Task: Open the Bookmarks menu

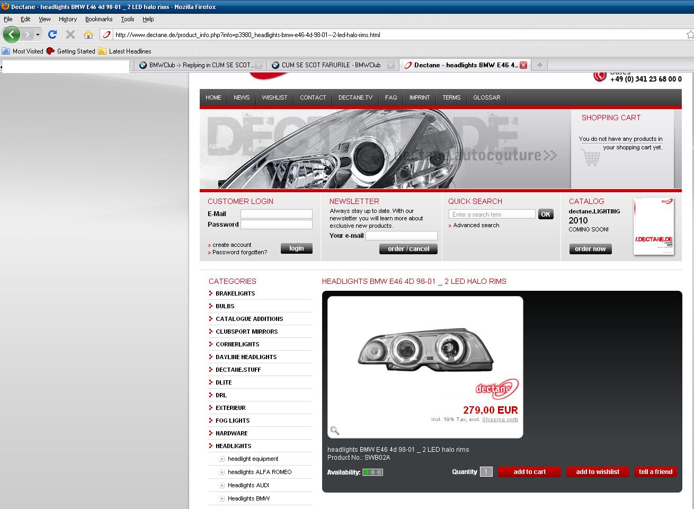Action: pos(99,19)
